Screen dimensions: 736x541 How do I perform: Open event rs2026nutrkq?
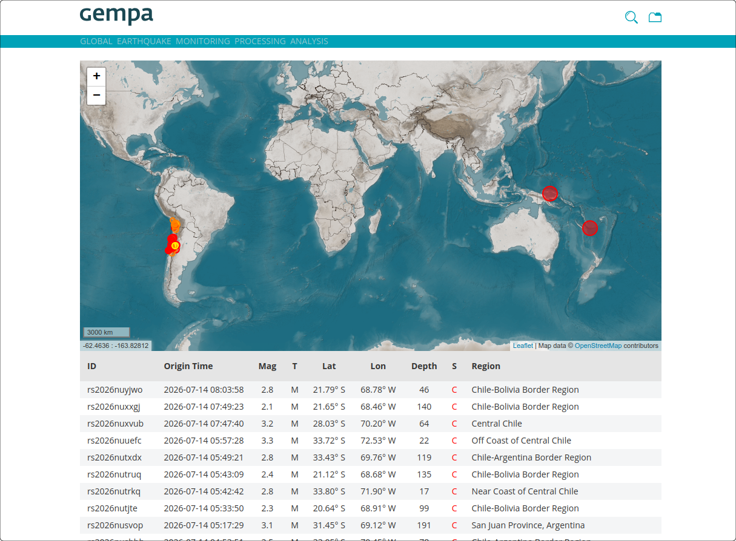click(114, 491)
